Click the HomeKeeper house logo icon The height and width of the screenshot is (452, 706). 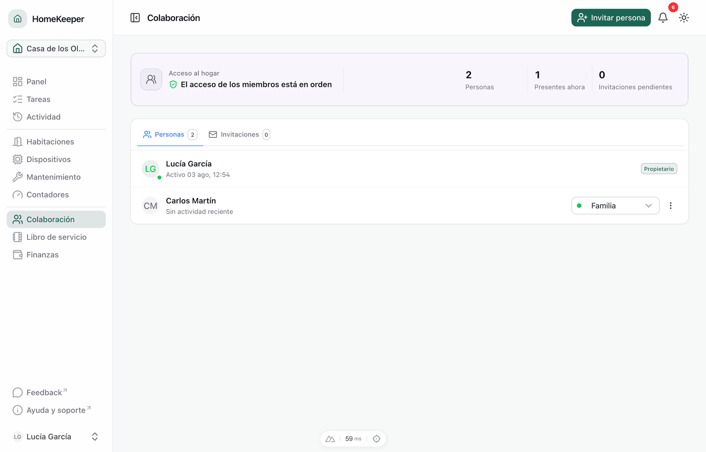(x=17, y=19)
